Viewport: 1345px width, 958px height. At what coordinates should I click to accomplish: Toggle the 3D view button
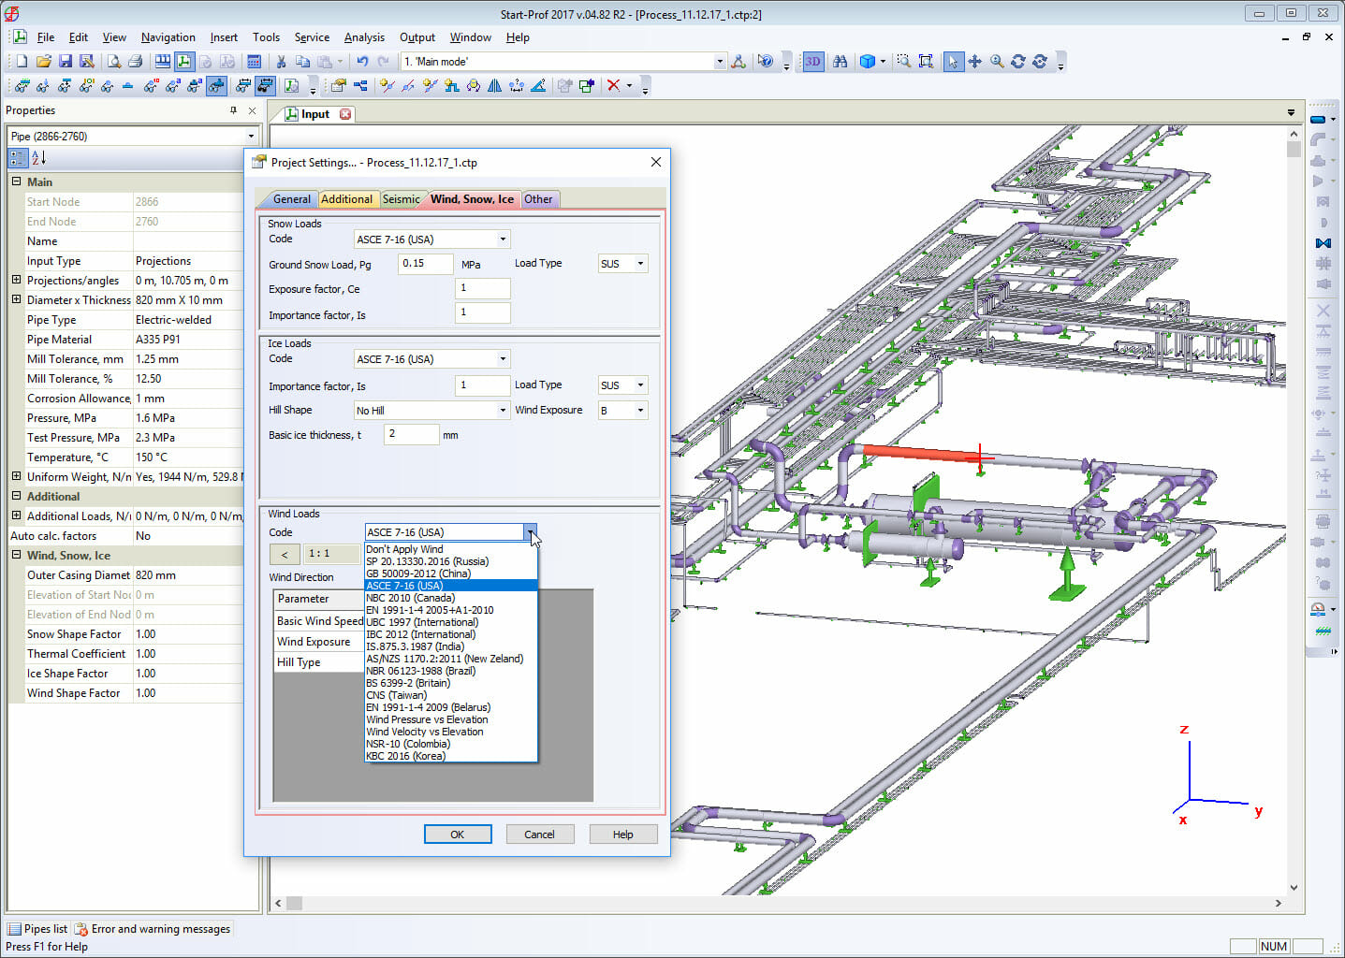812,62
